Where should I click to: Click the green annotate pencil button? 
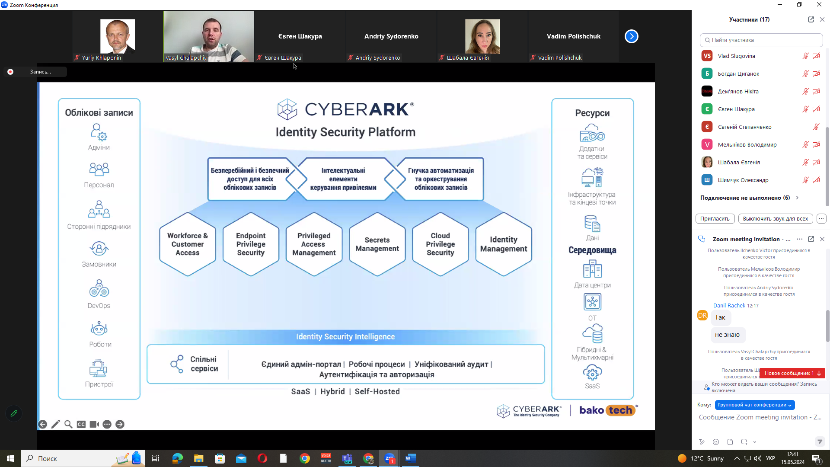(x=14, y=413)
